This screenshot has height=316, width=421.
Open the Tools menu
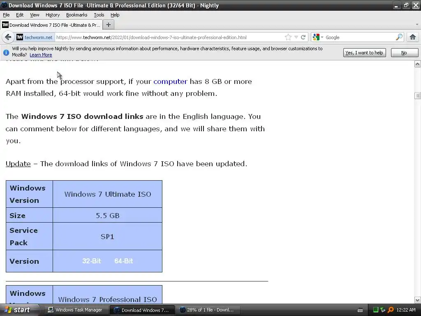point(99,15)
